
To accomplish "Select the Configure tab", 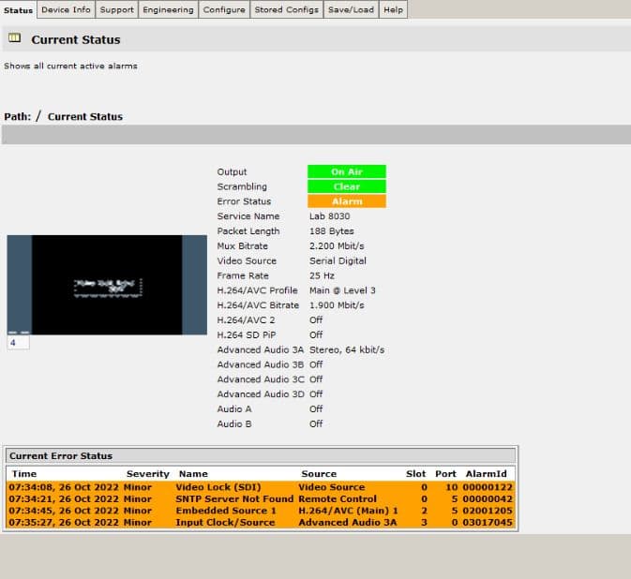I will coord(224,9).
